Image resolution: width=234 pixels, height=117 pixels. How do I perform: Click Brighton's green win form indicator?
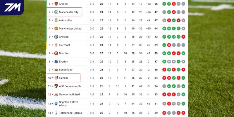(x=183, y=104)
